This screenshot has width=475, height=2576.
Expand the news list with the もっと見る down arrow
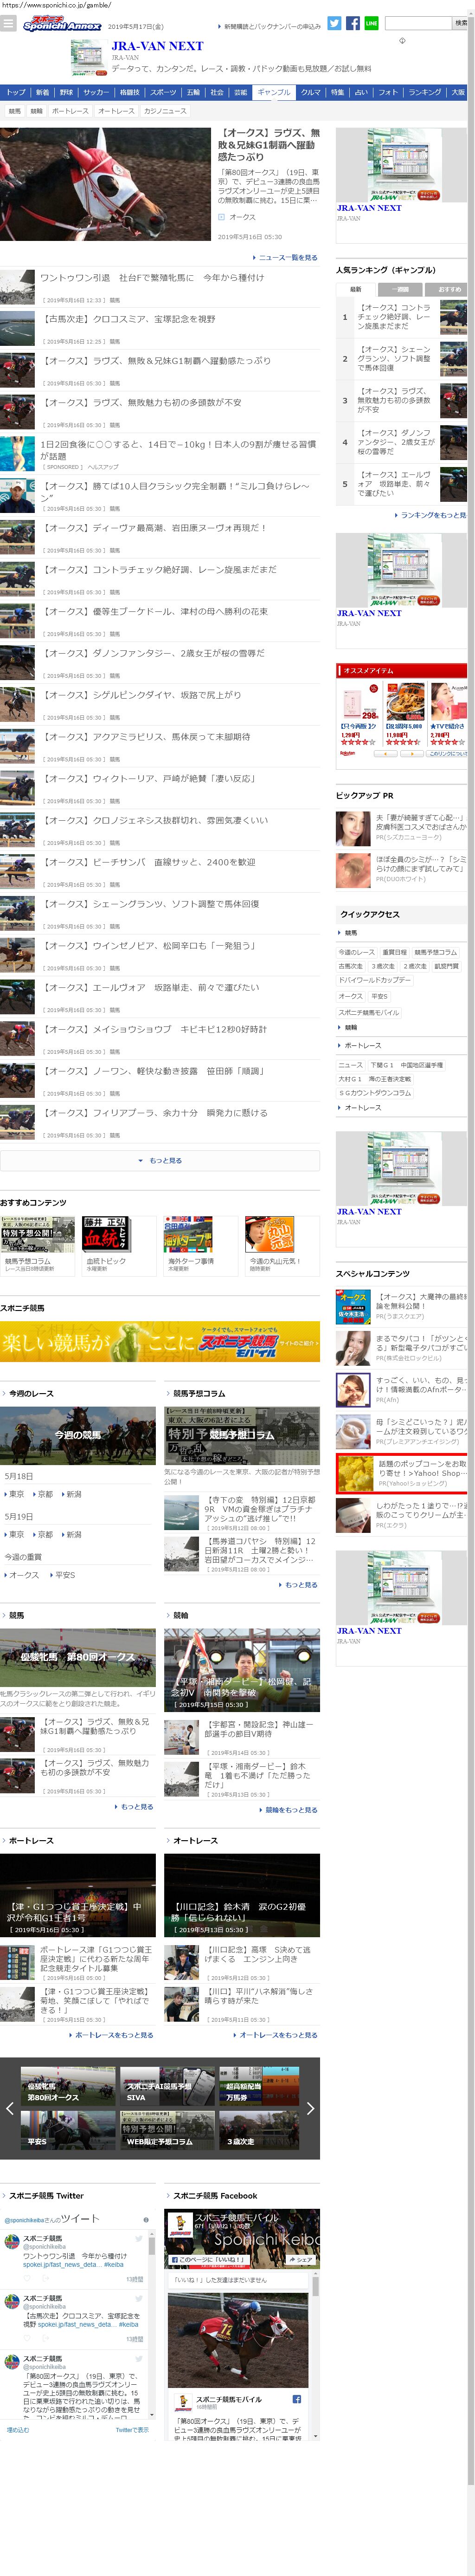click(x=160, y=1161)
